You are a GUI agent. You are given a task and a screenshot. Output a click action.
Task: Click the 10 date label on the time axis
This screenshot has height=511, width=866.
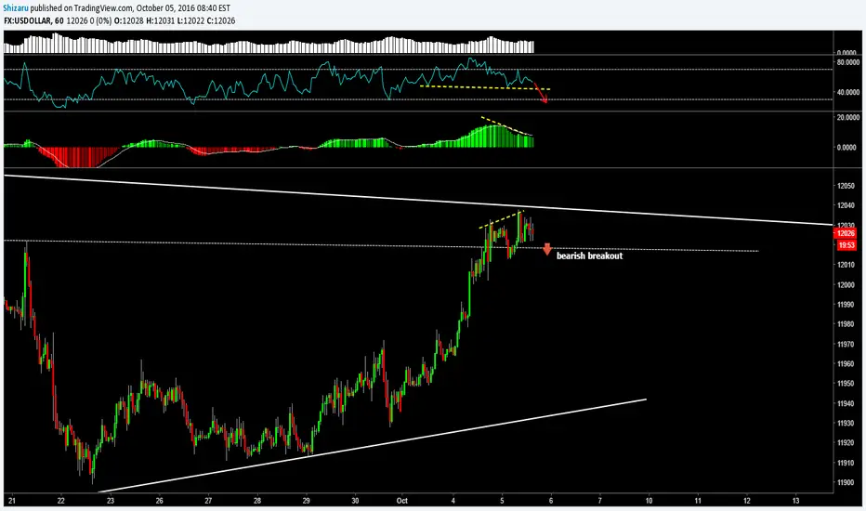pyautogui.click(x=649, y=501)
